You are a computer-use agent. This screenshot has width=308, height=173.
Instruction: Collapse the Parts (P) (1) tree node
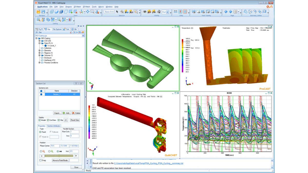40,43
